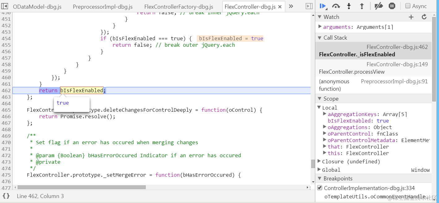The image size is (439, 203).
Task: Switch to FlexControllerFactory-dbg.js tab
Action: 179,6
